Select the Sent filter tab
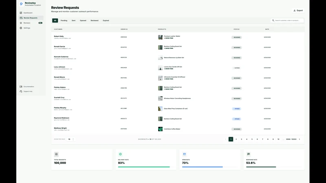The image size is (326, 183). 74,21
